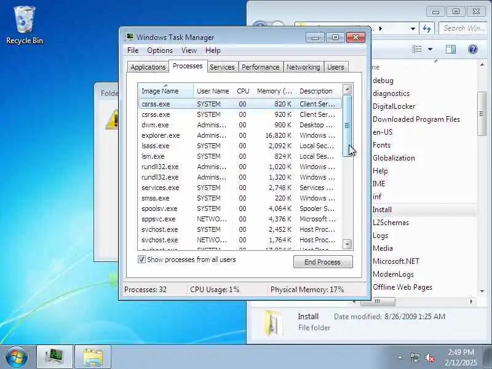Click the End Process button
Screen dimensions: 492x369
[323, 262]
